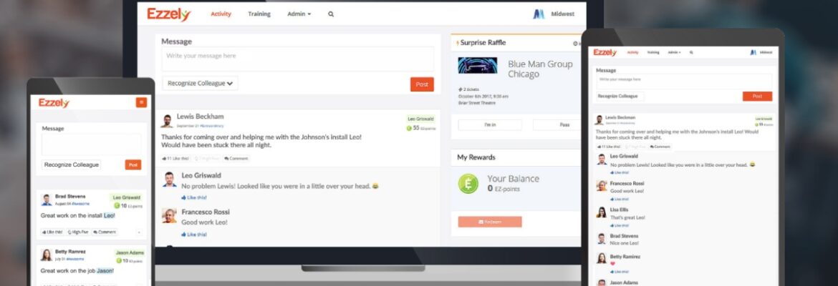This screenshot has height=286, width=838.
Task: Click the Post button on the phone
Action: [134, 165]
